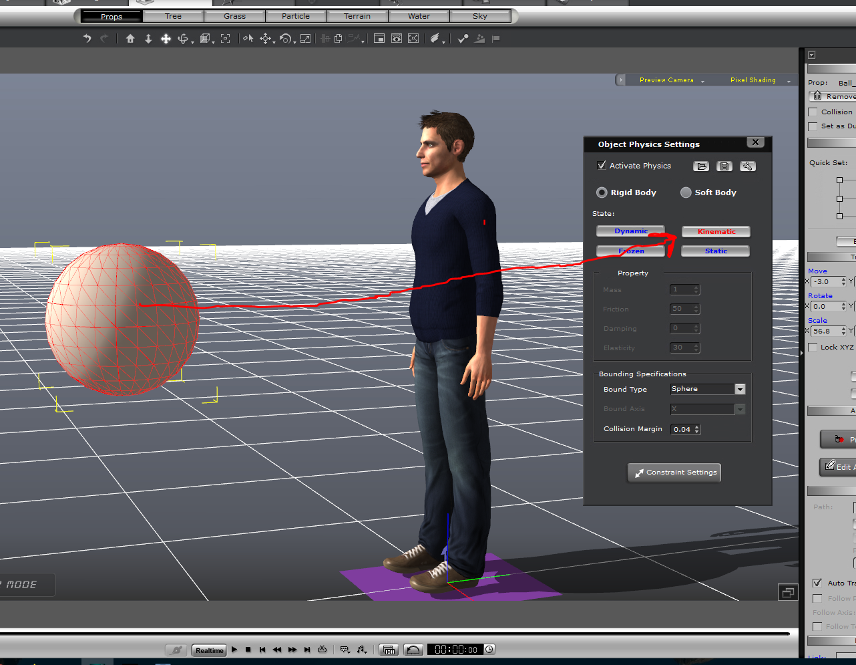Viewport: 856px width, 665px height.
Task: Switch to the Particle tab
Action: 296,16
